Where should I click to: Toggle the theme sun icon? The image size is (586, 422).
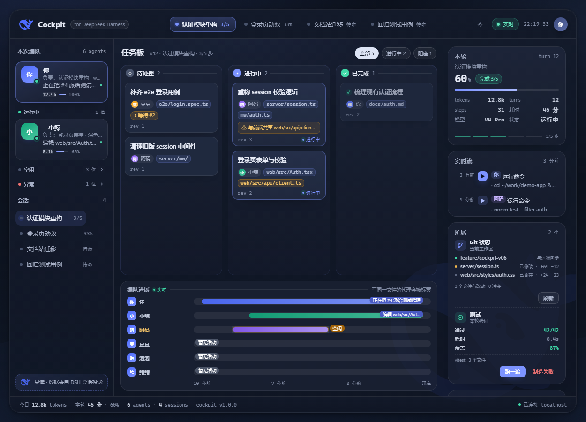tap(480, 24)
